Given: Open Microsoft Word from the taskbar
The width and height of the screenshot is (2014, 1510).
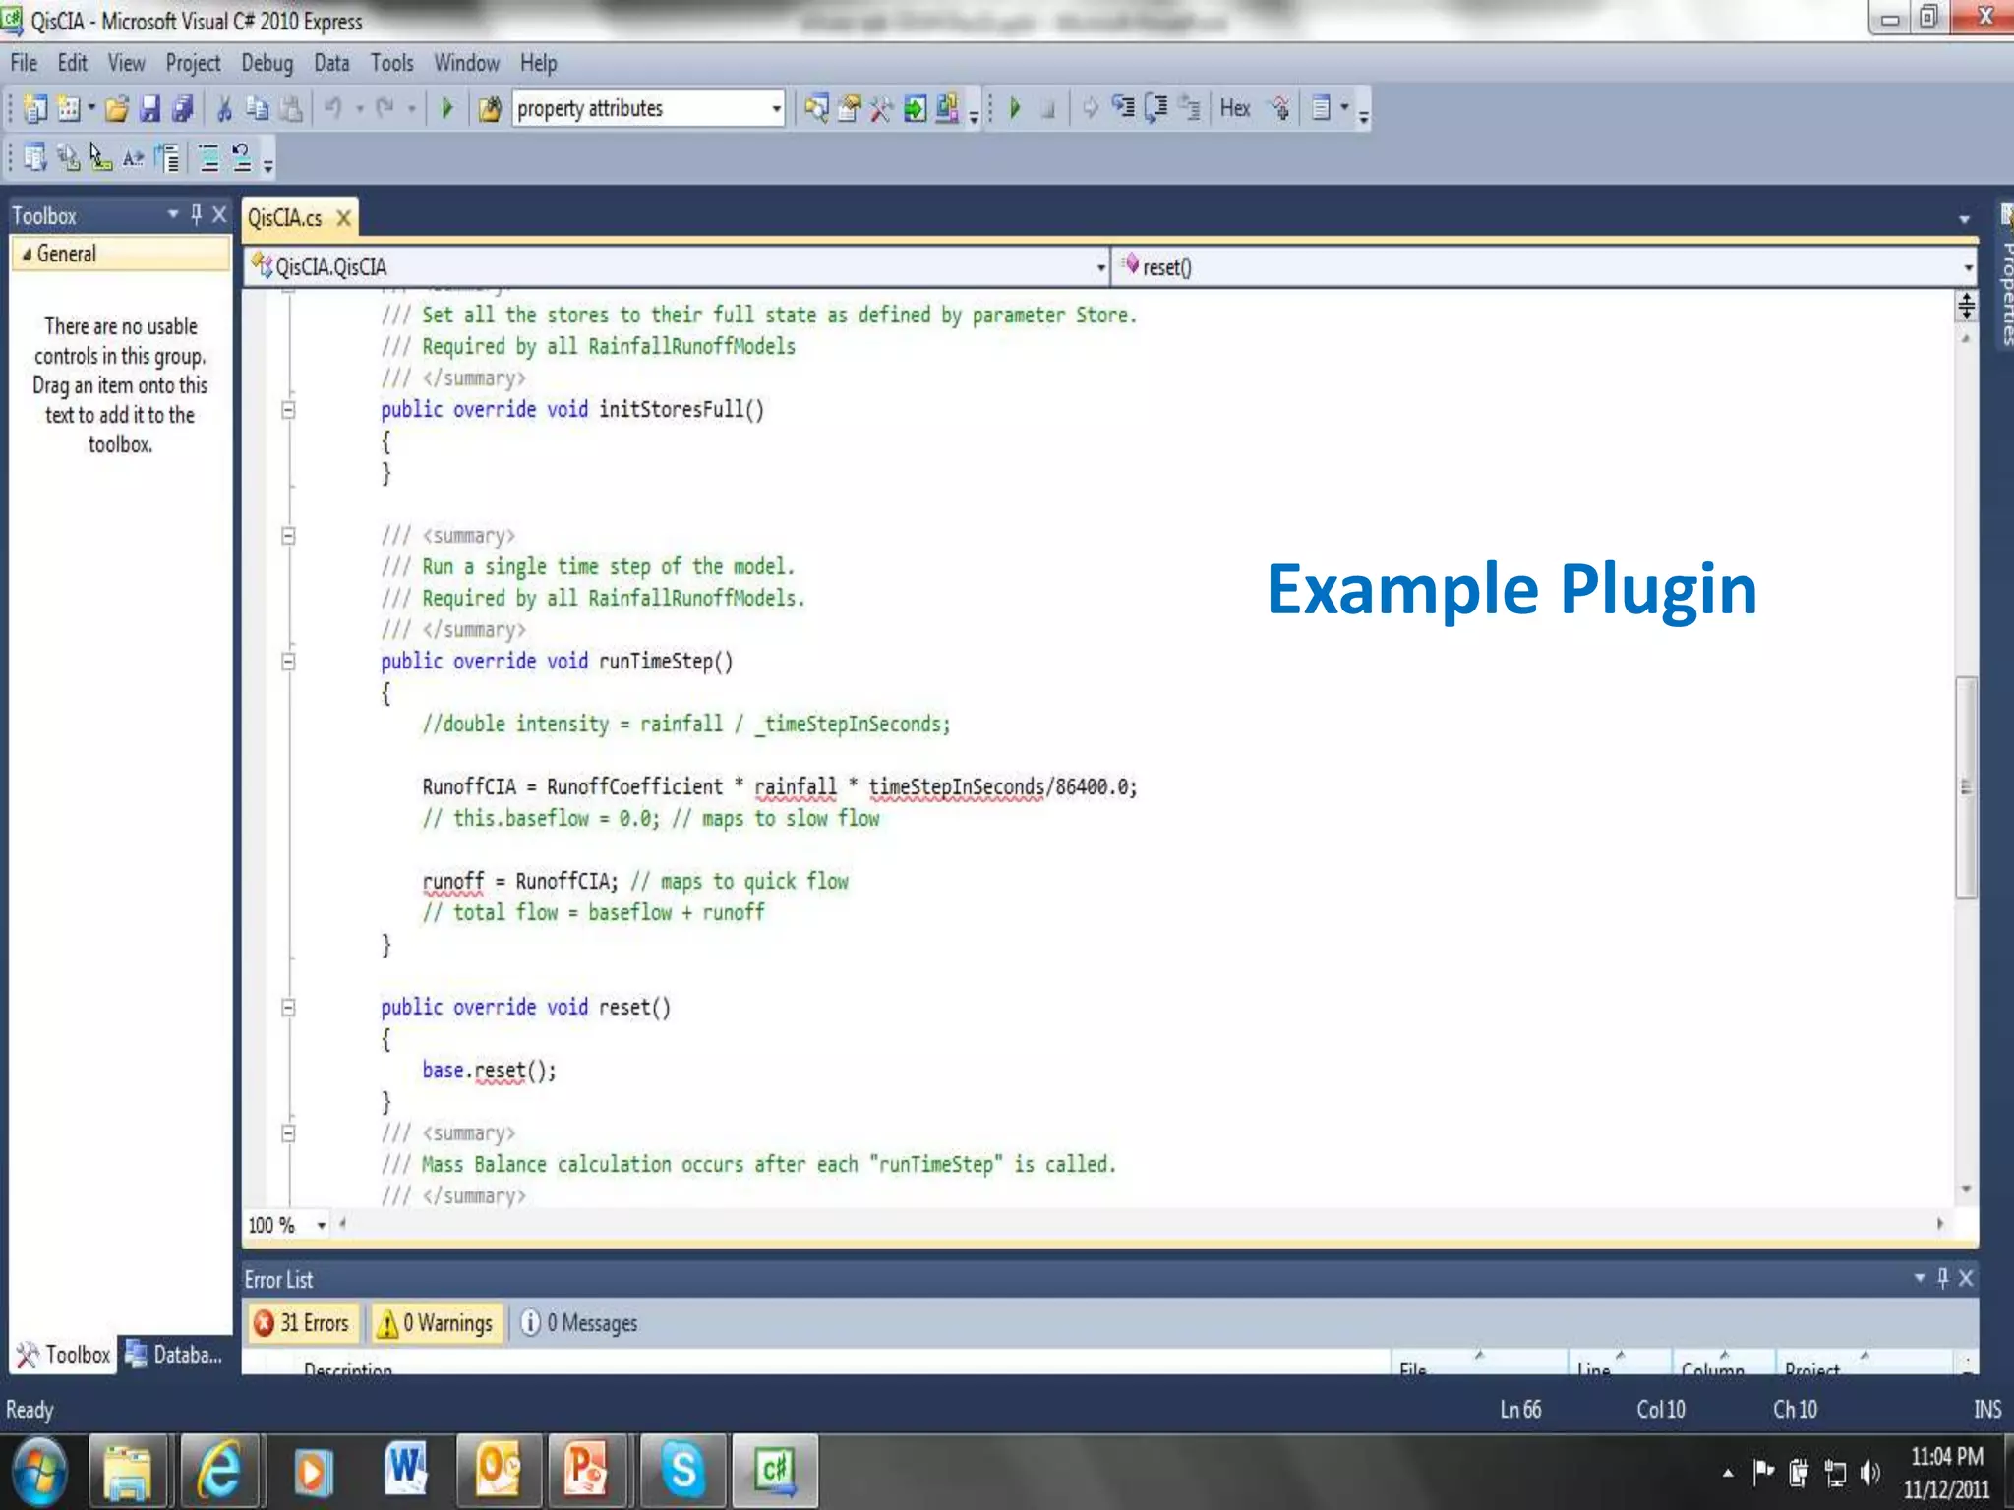Looking at the screenshot, I should (405, 1471).
